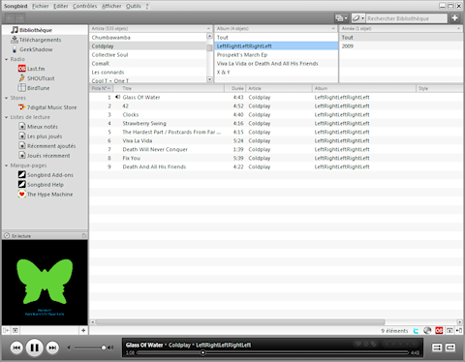Open the Editer menu

point(61,6)
